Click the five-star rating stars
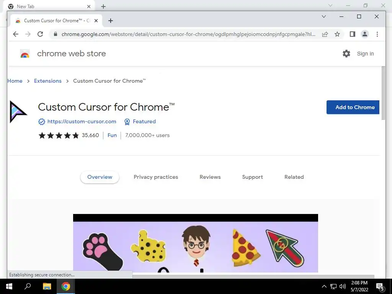 pyautogui.click(x=59, y=136)
